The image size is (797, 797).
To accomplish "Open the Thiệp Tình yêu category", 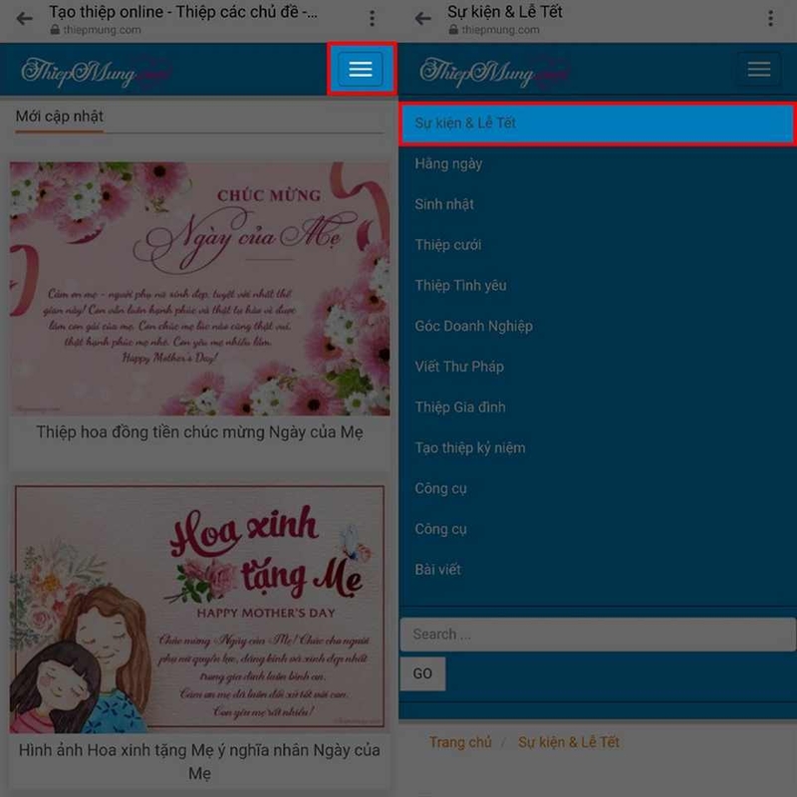I will click(x=461, y=285).
